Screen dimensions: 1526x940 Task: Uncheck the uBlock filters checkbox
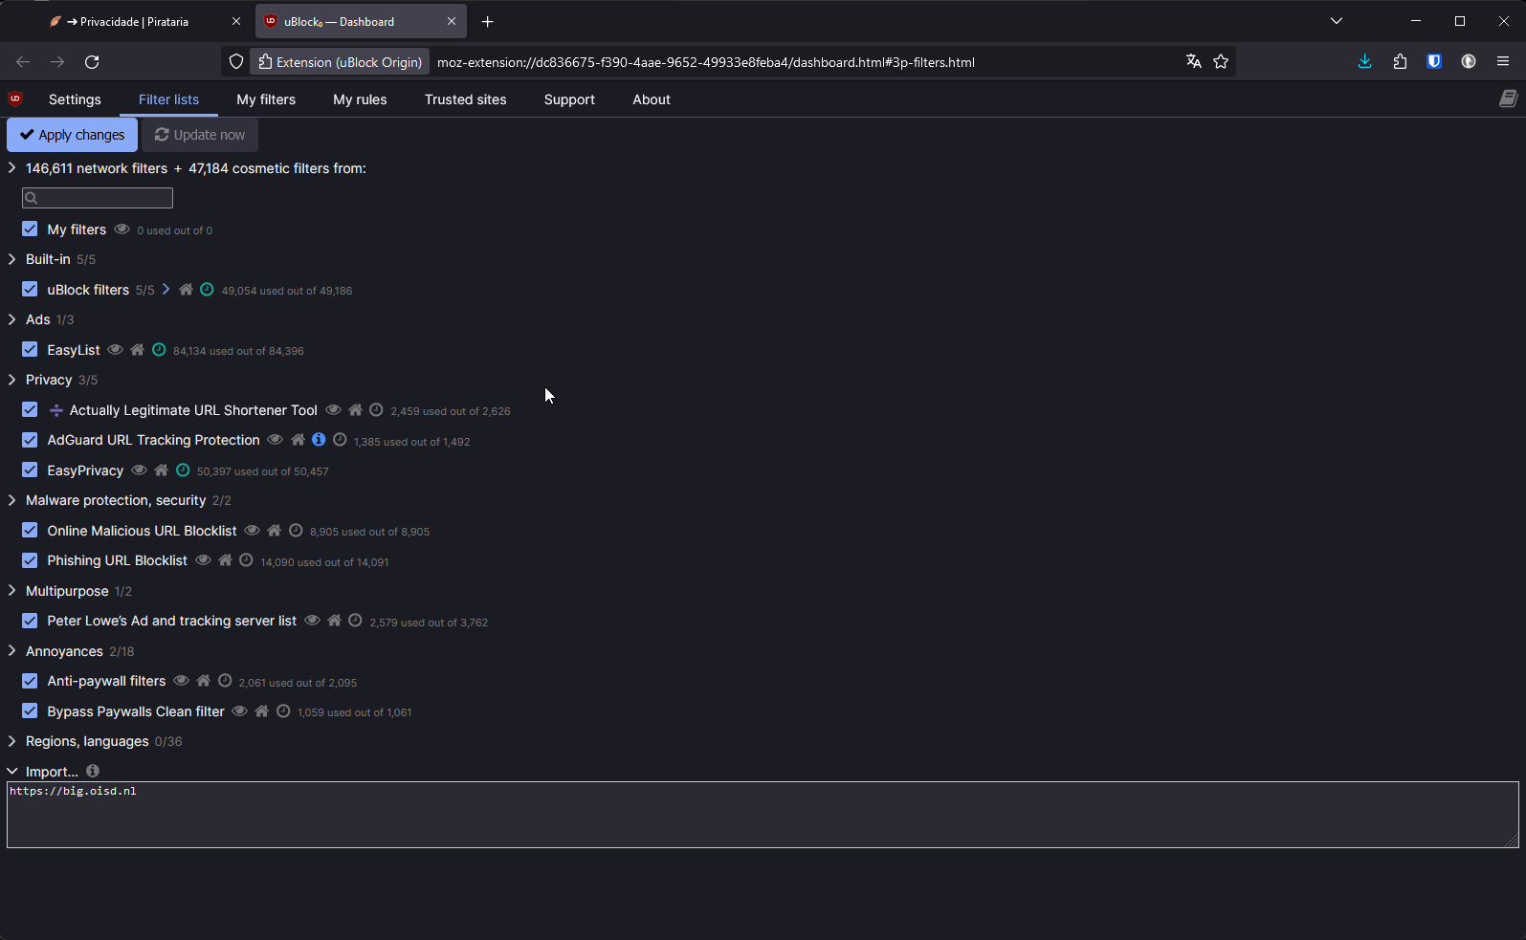coord(30,290)
